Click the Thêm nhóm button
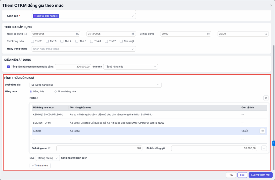275x180 pixels. click(x=40, y=166)
